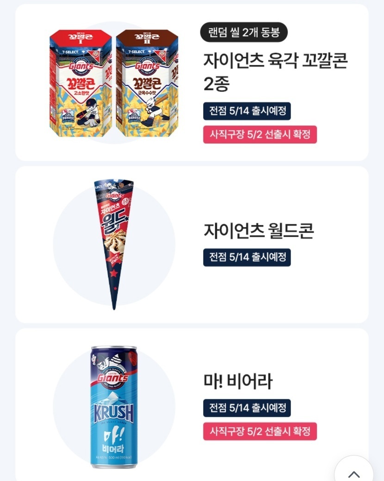
Task: Click the 랜덤 씰 2개 동봉 badge
Action: (x=244, y=32)
